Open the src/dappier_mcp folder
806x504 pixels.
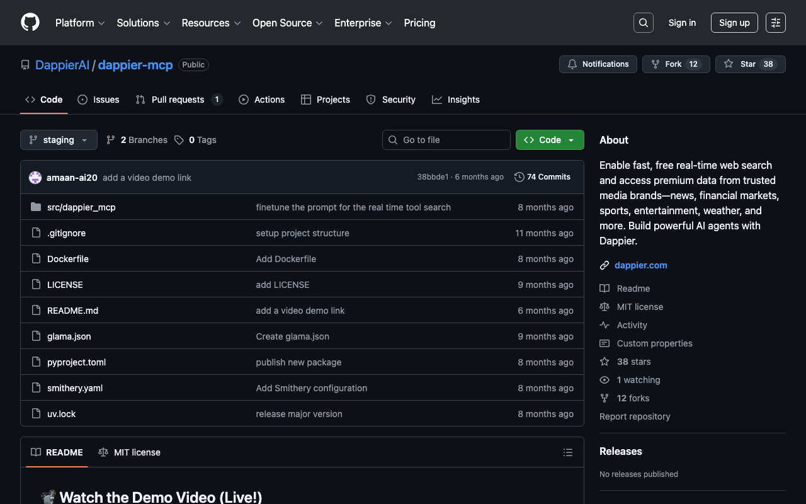pyautogui.click(x=81, y=207)
